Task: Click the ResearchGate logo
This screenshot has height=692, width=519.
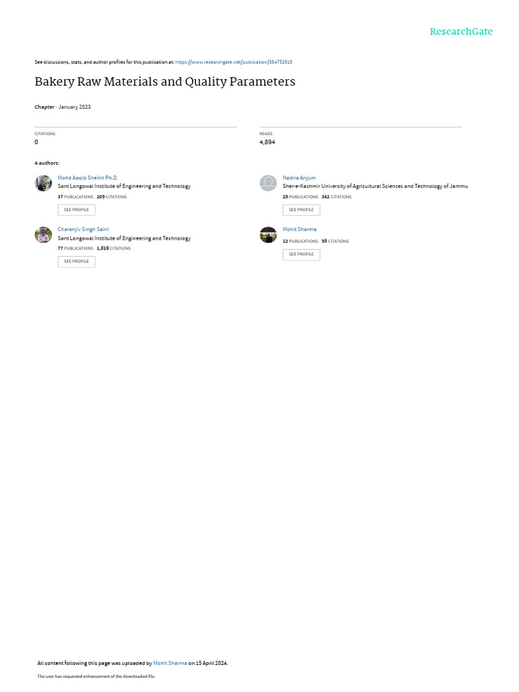Action: click(x=461, y=32)
